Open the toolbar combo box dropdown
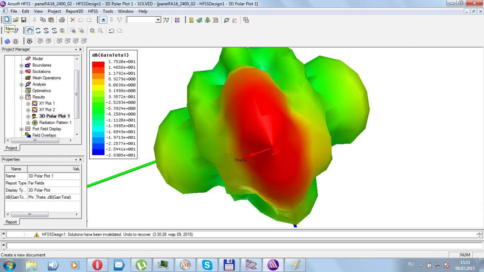 [x=158, y=20]
